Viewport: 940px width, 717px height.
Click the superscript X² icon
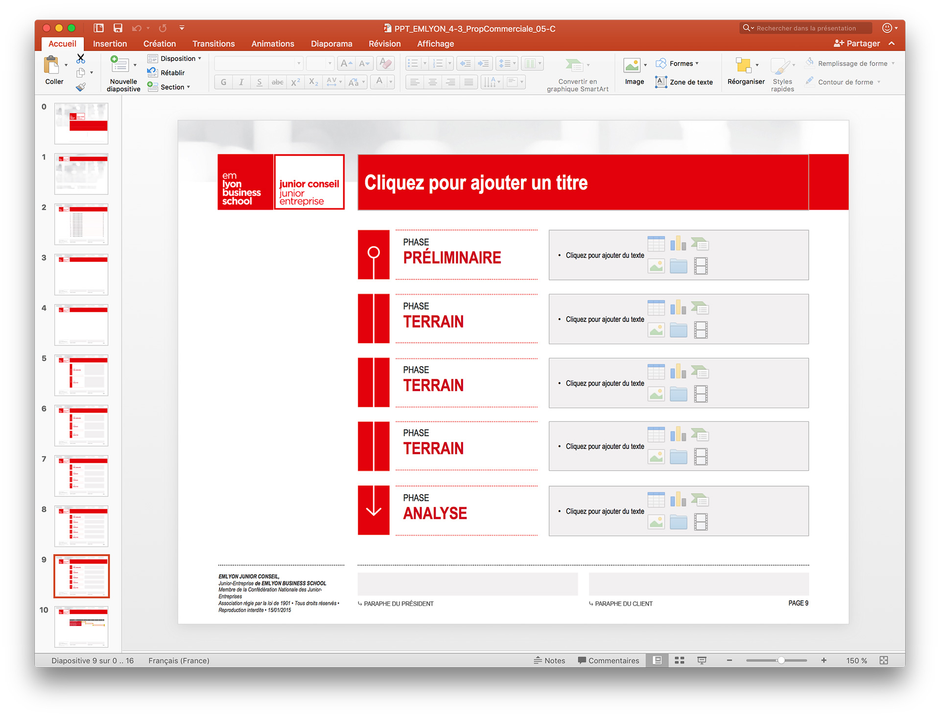(x=295, y=82)
